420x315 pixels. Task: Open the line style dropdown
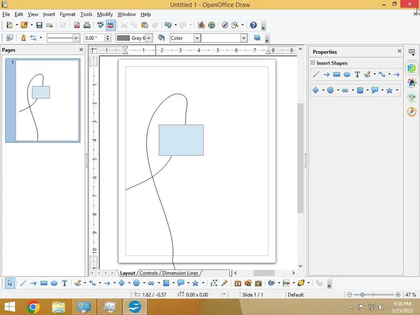pyautogui.click(x=75, y=38)
